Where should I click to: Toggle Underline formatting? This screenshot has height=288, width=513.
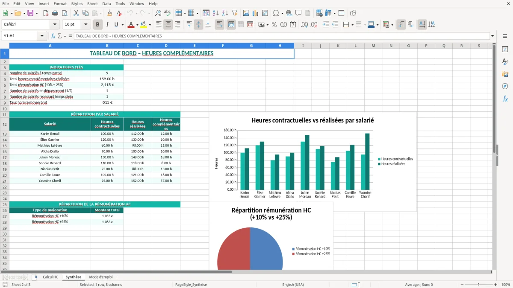(116, 25)
